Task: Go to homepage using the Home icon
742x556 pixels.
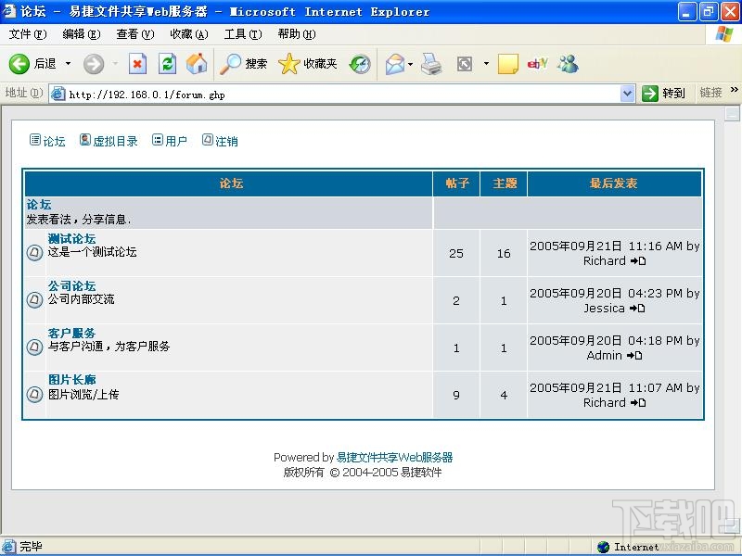Action: point(197,65)
